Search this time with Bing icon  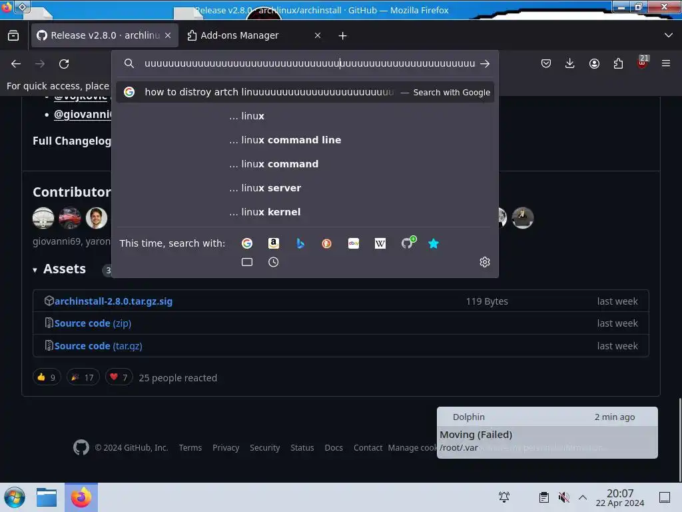point(300,243)
